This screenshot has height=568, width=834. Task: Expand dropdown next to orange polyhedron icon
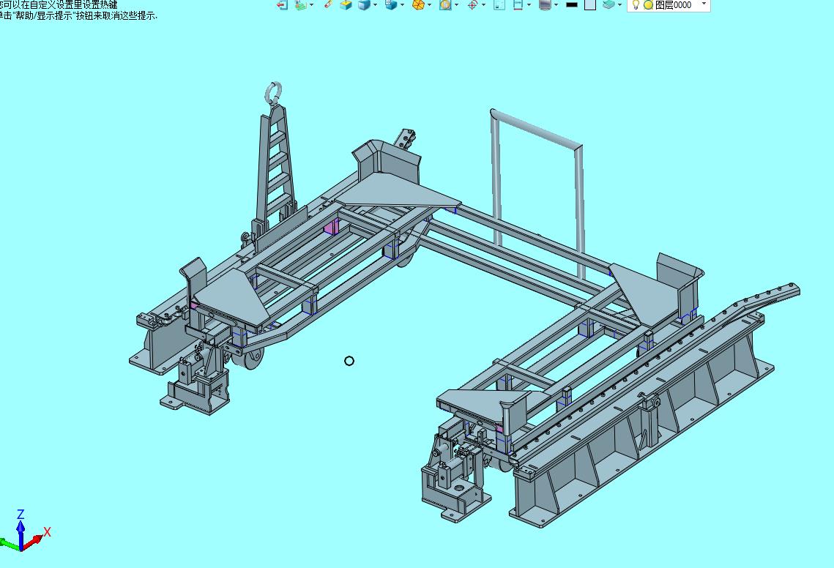coord(430,5)
